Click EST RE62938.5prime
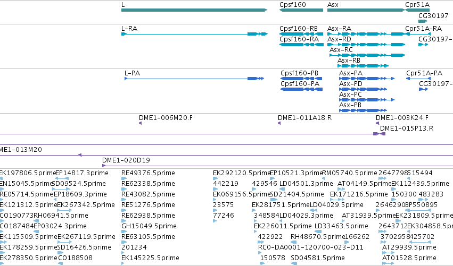Screen dimensions: 453x266 coord(148,216)
